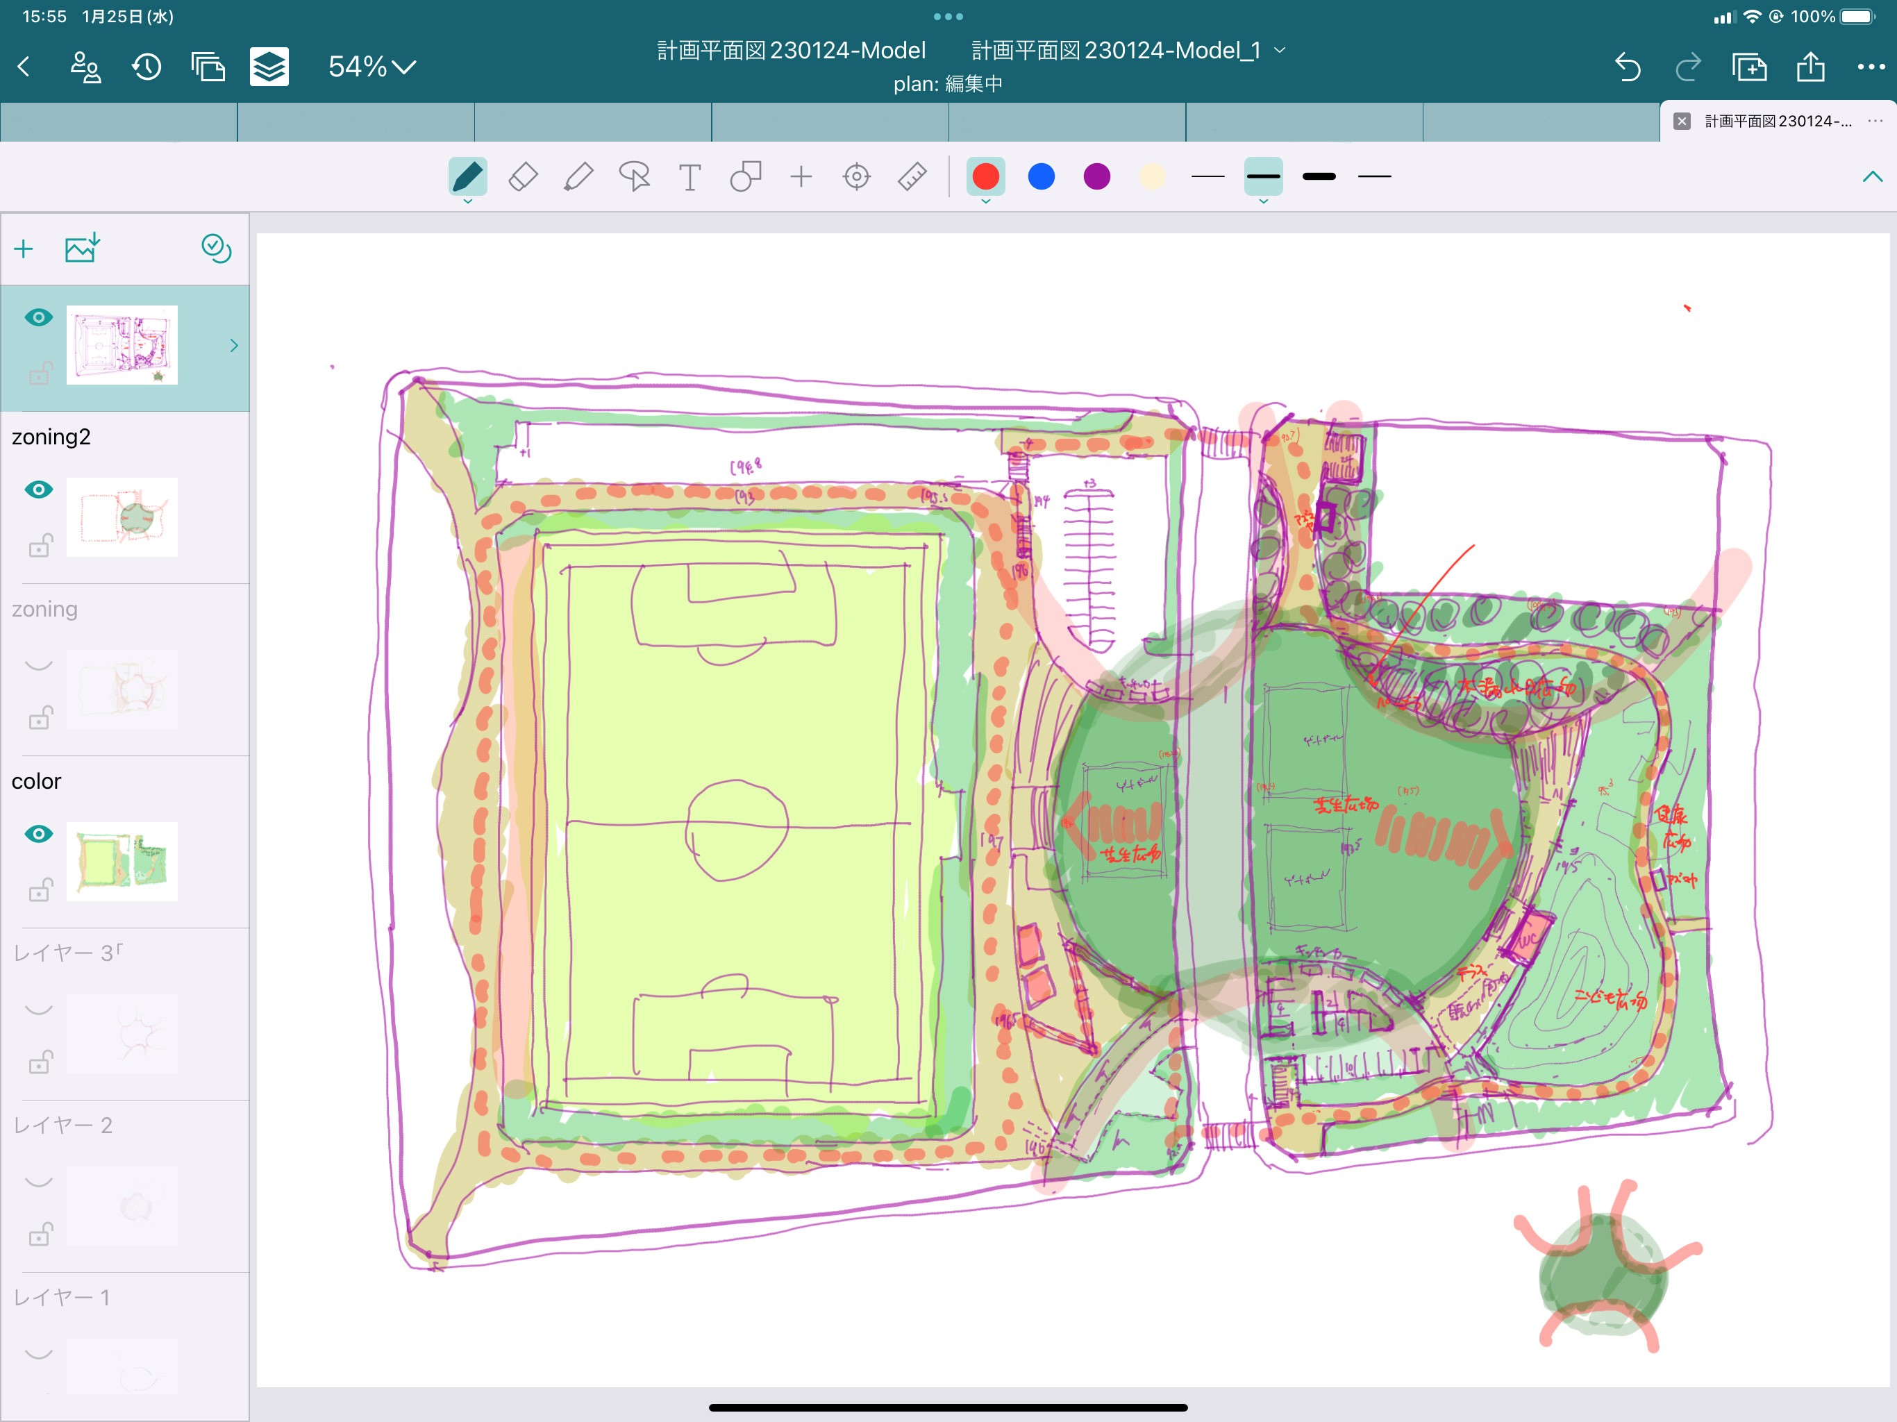This screenshot has width=1897, height=1422.
Task: Select the ruler tool
Action: (912, 176)
